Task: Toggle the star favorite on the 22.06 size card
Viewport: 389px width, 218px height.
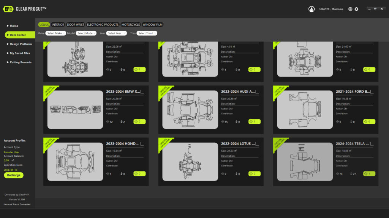Action: (139, 70)
